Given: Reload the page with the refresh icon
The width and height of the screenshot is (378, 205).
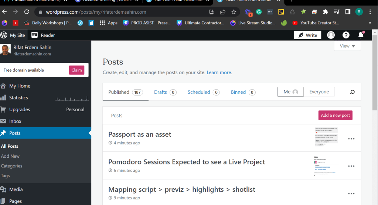Looking at the screenshot, I should 27,12.
